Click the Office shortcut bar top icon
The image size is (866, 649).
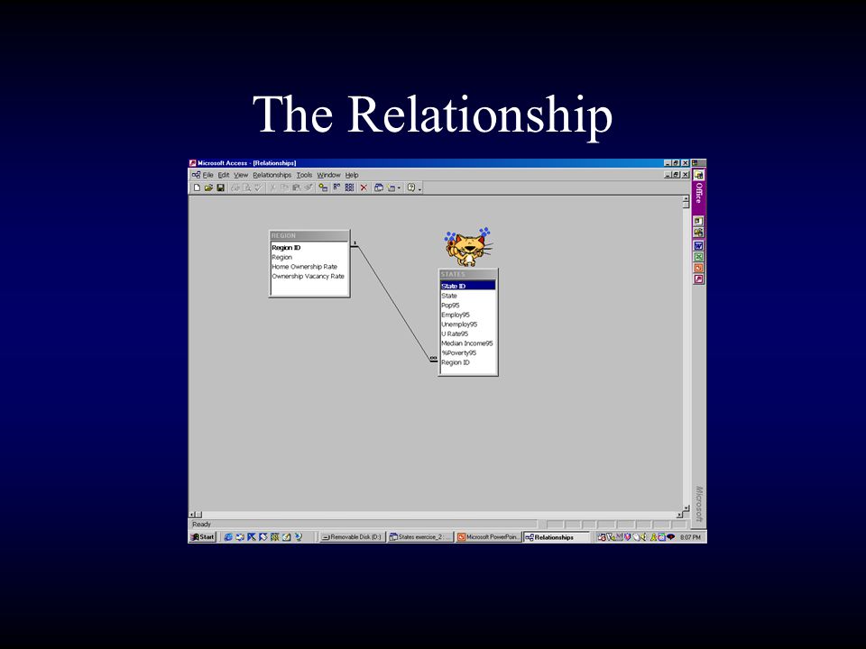(698, 175)
